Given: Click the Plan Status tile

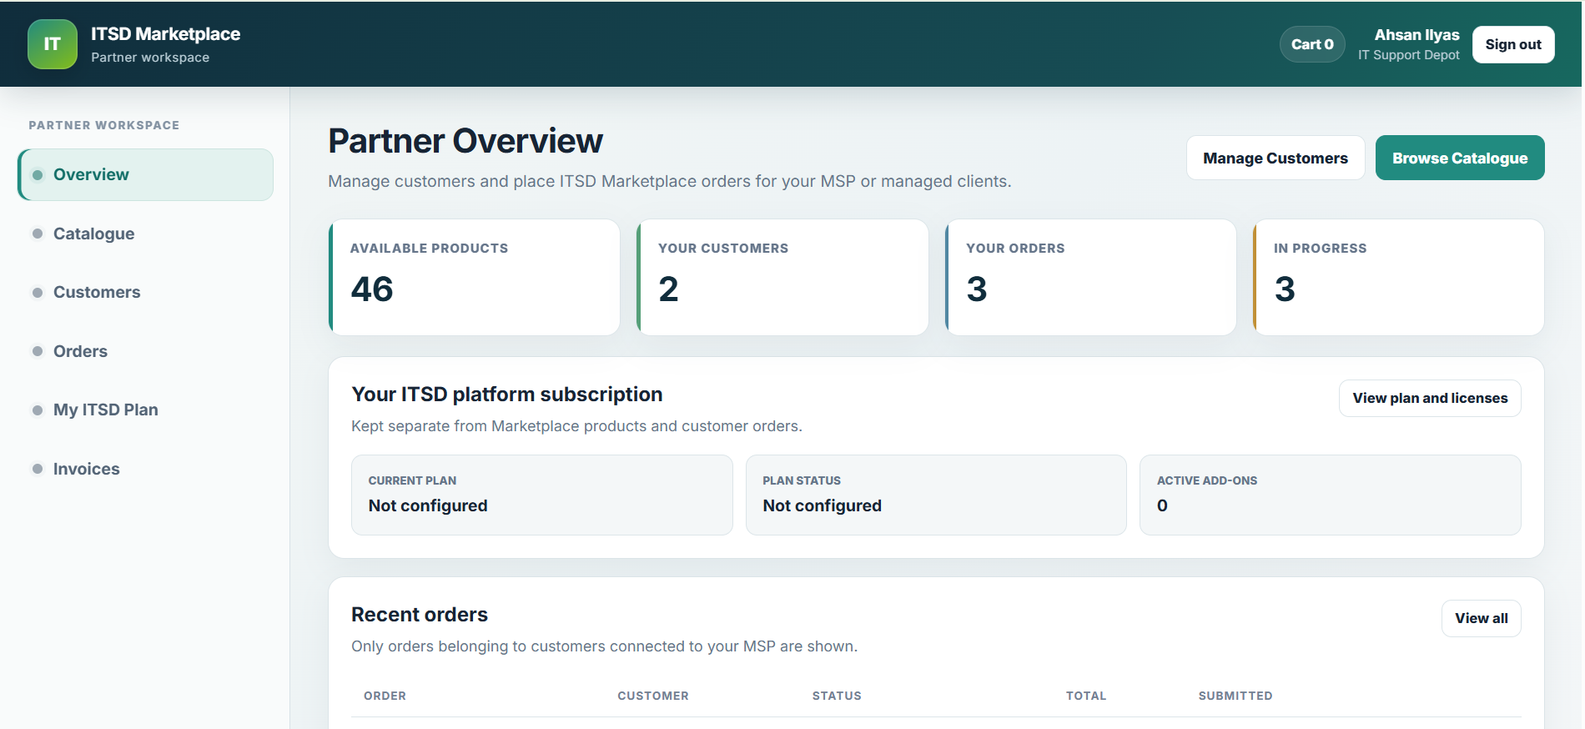Looking at the screenshot, I should coord(936,495).
